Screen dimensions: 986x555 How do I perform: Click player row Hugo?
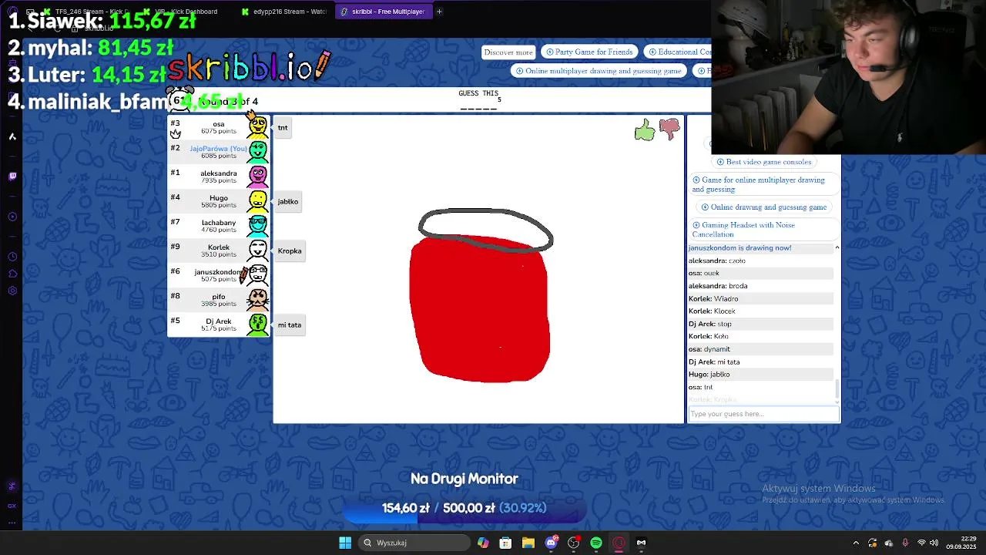(x=219, y=201)
